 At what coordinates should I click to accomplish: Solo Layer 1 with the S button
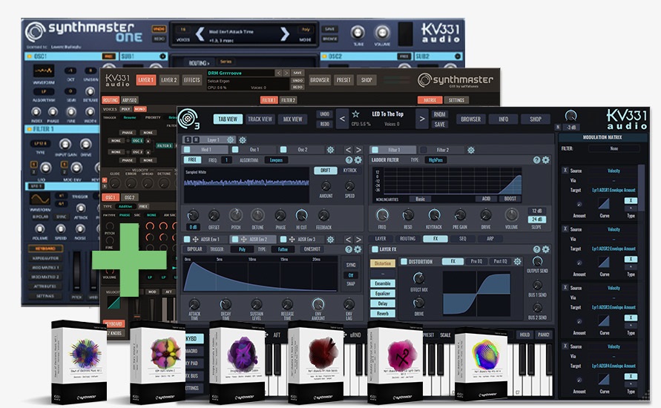[x=188, y=139]
